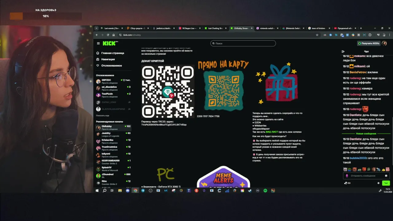Click the orange card QR code
Screen dimensions: 393x221
[223, 90]
